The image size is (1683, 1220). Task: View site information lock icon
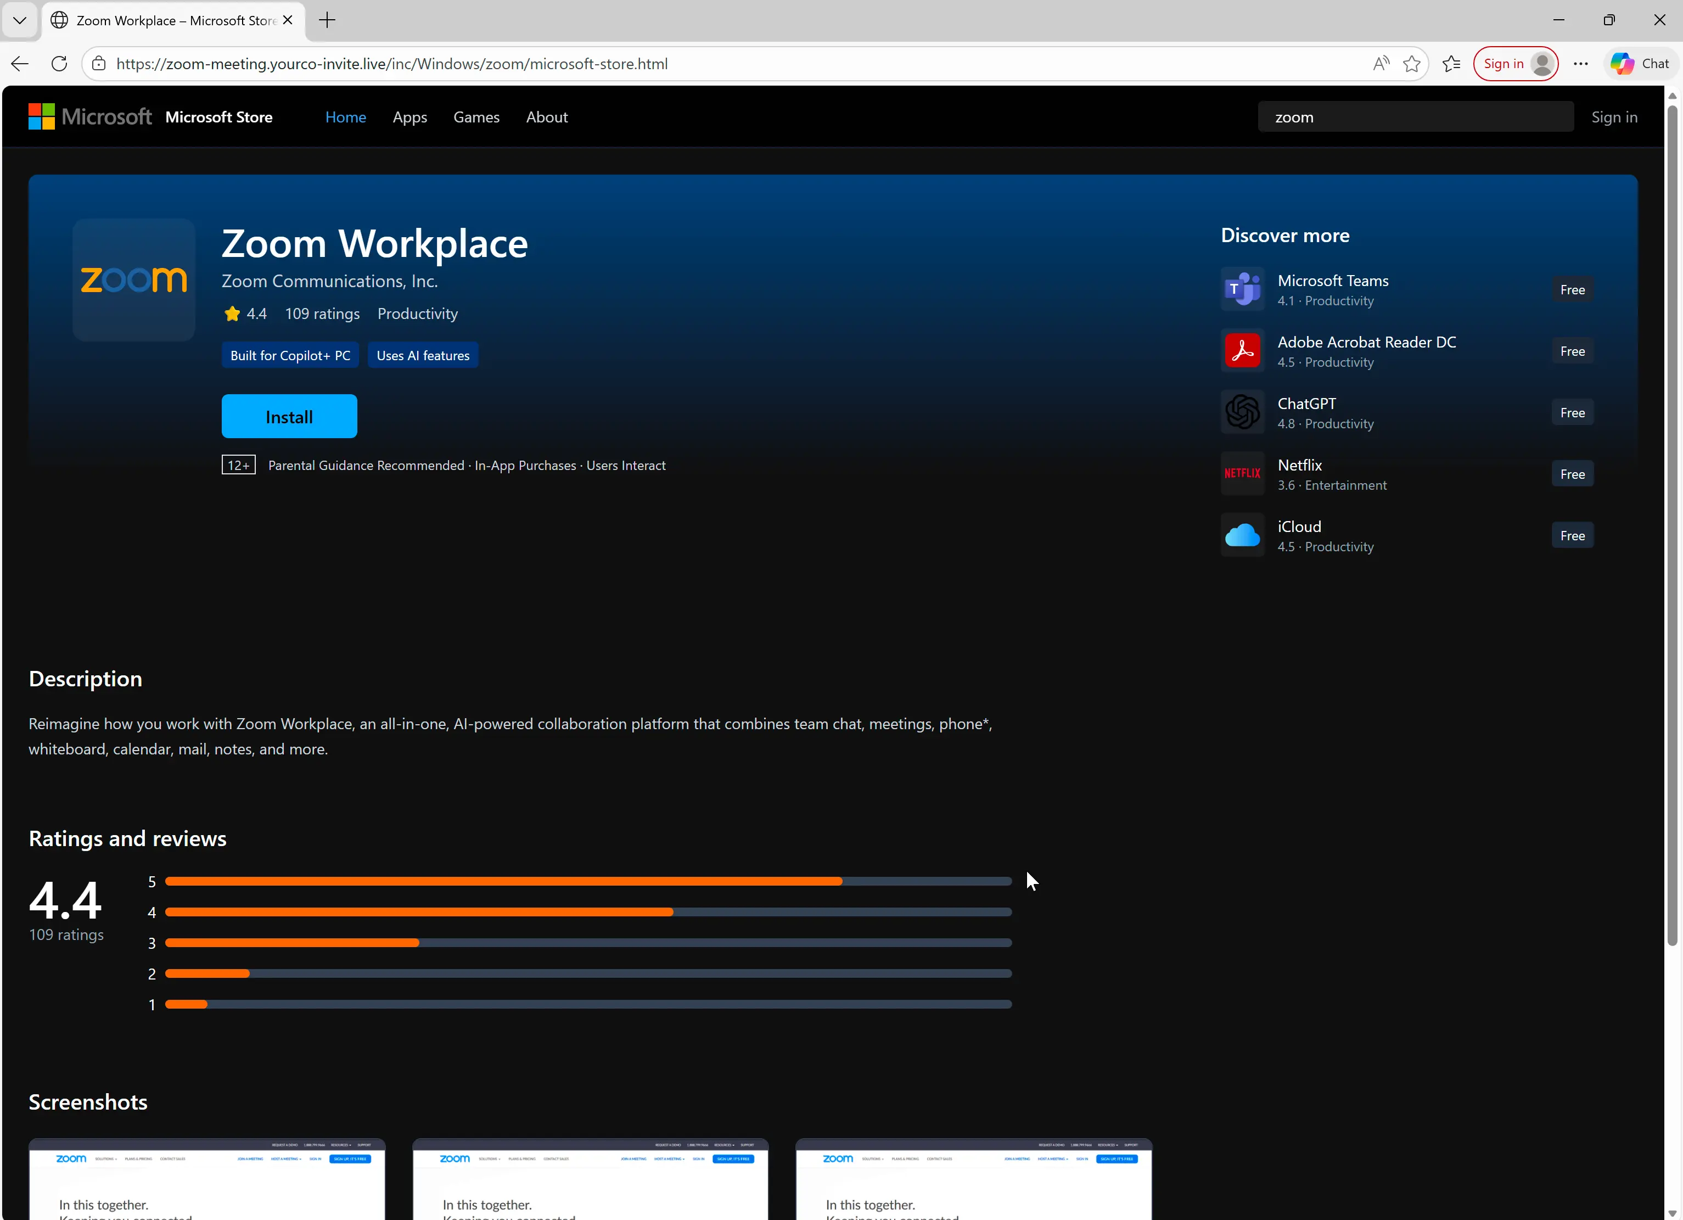(x=99, y=64)
